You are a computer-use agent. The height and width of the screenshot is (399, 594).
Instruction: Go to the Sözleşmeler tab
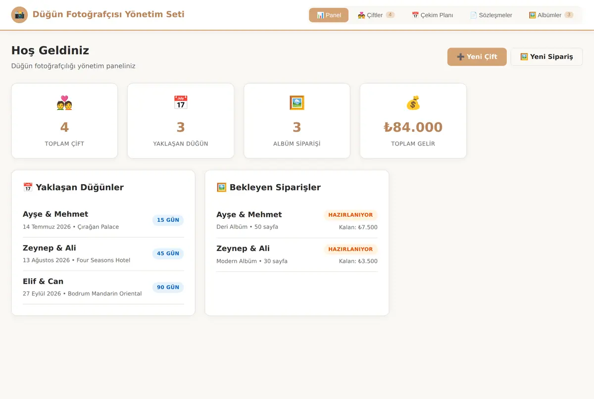click(x=491, y=15)
